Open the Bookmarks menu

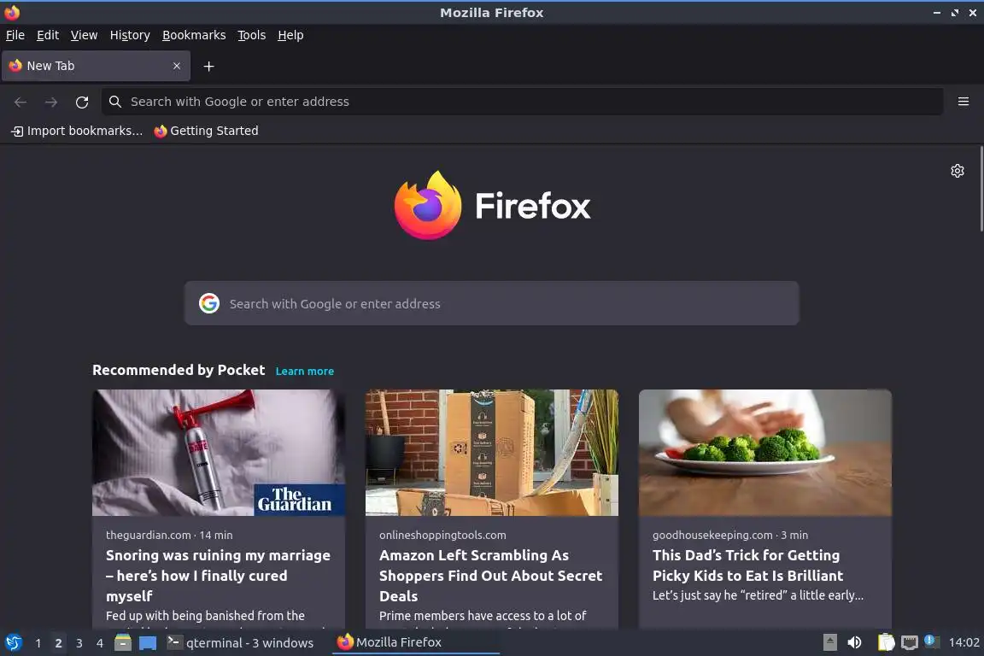(x=194, y=35)
